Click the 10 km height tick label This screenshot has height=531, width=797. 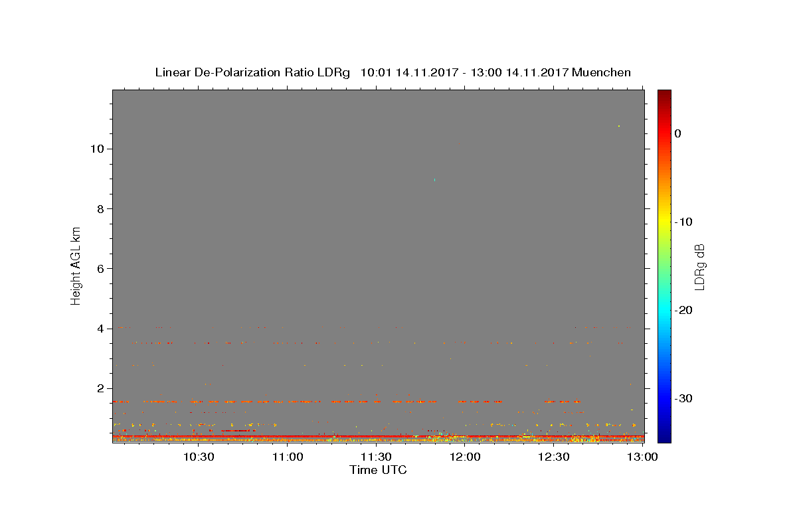click(x=97, y=149)
